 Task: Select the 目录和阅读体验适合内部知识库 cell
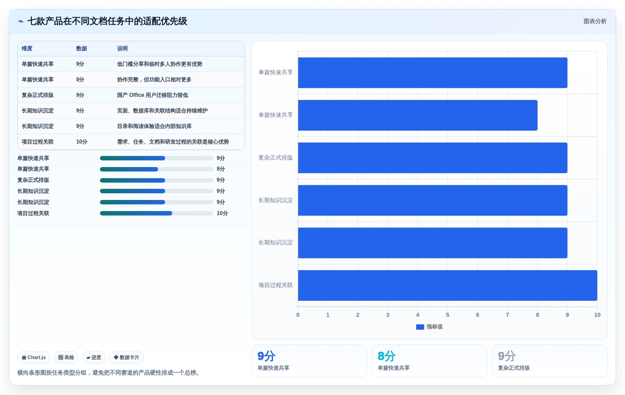154,126
